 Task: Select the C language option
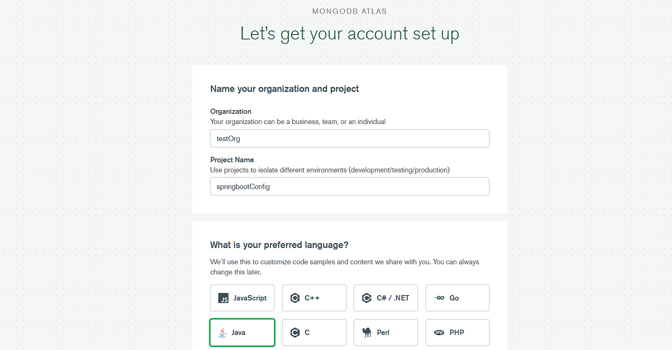[x=314, y=332]
